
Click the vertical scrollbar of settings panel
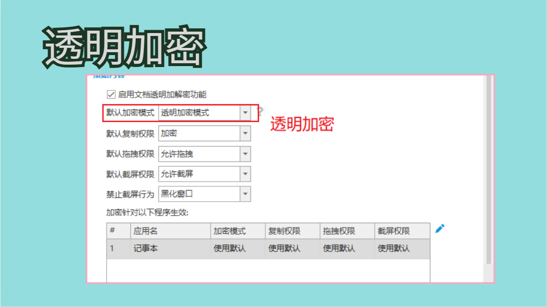[489, 171]
